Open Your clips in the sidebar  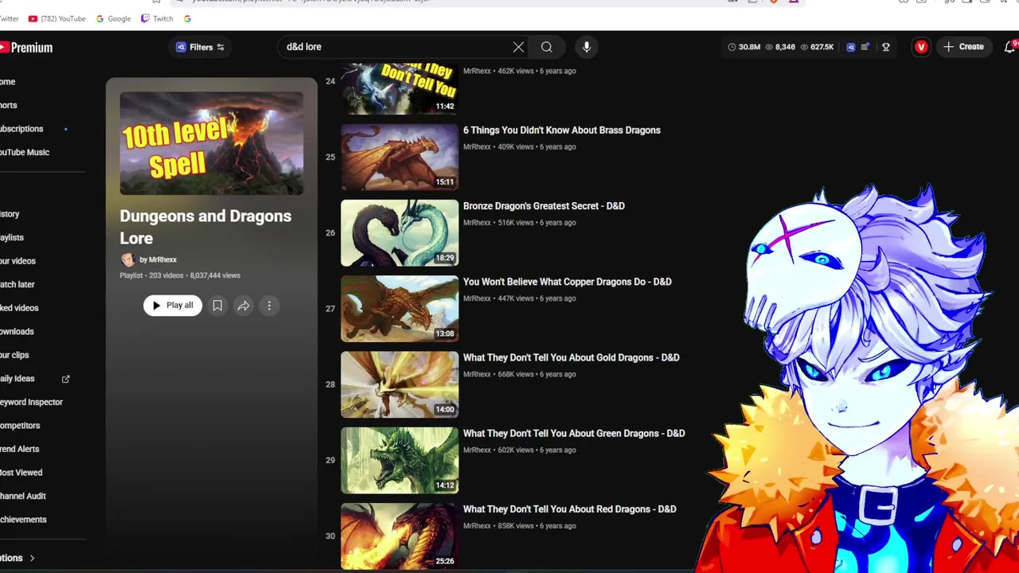pyautogui.click(x=14, y=355)
